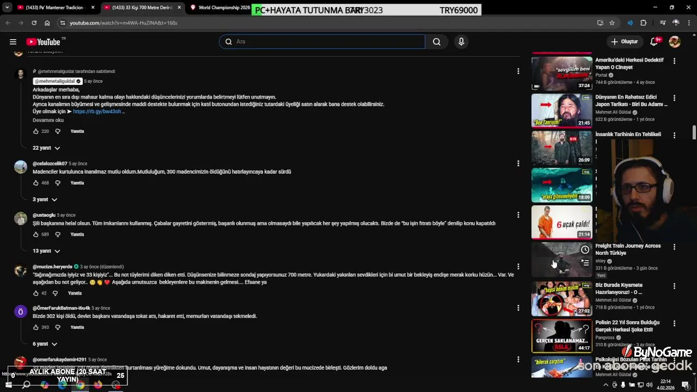
Task: Click the Windows Start button
Action: pos(8,385)
